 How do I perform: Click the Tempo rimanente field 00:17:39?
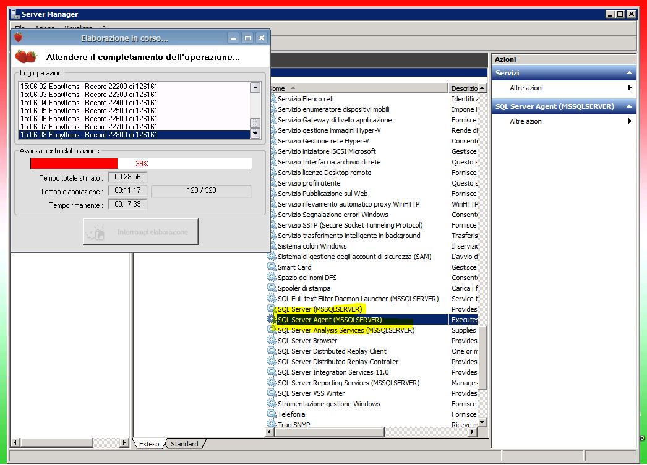(127, 204)
